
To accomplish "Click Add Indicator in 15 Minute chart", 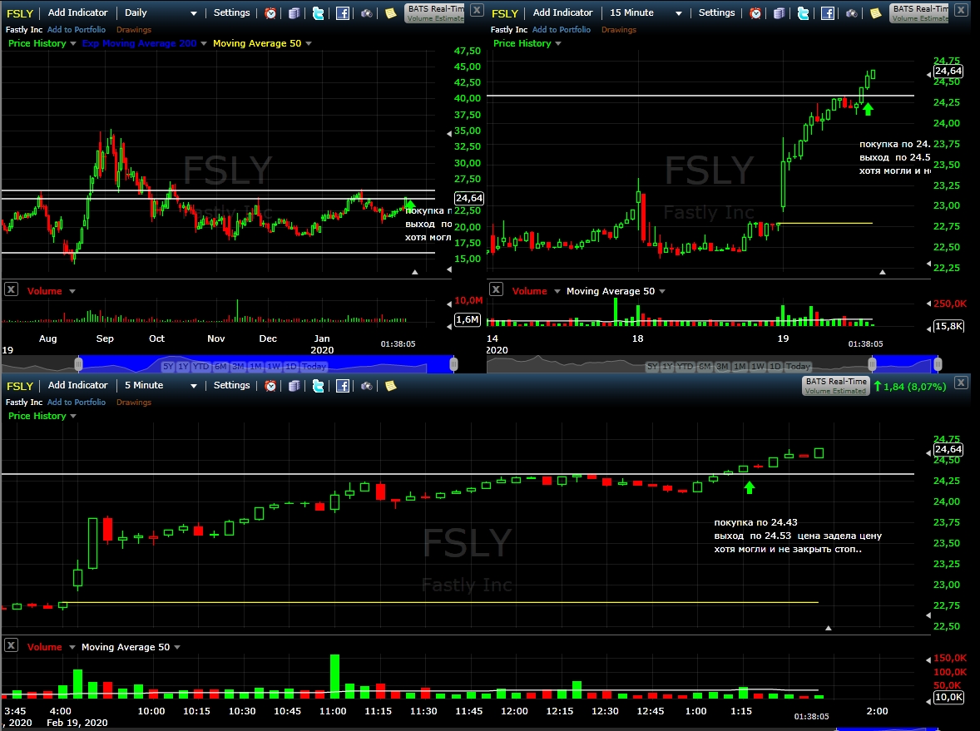I will (x=562, y=12).
